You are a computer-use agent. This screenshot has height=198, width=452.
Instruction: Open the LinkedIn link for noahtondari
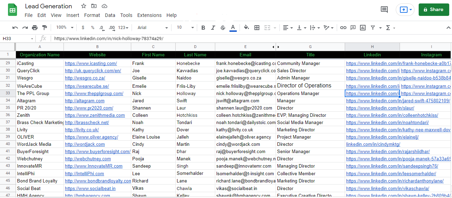(x=387, y=122)
